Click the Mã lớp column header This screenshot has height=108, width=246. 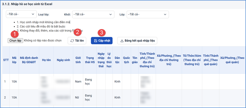point(14,60)
